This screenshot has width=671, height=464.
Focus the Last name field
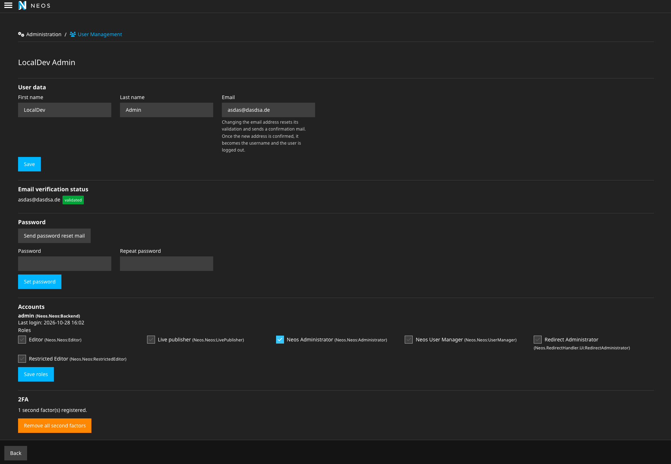click(167, 110)
